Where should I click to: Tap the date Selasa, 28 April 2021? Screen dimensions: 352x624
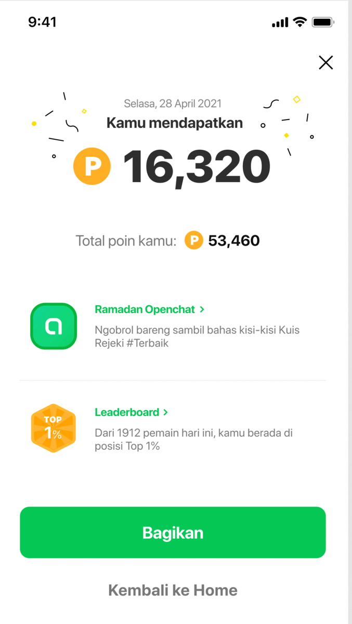(x=173, y=103)
